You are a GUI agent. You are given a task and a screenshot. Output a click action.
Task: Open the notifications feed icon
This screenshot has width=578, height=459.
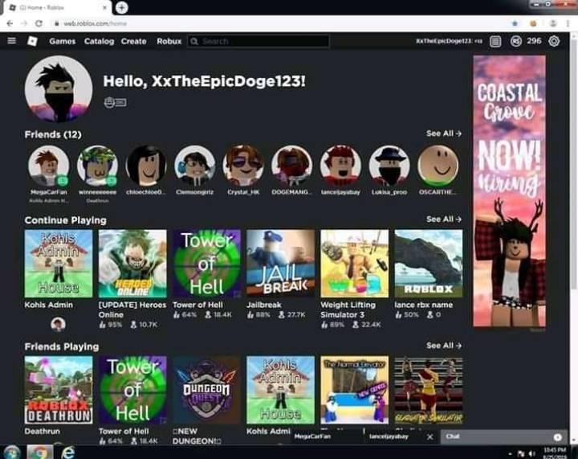pyautogui.click(x=495, y=41)
